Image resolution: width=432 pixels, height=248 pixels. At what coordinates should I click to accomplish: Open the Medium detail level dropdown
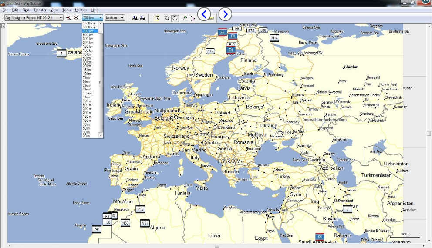pos(115,17)
